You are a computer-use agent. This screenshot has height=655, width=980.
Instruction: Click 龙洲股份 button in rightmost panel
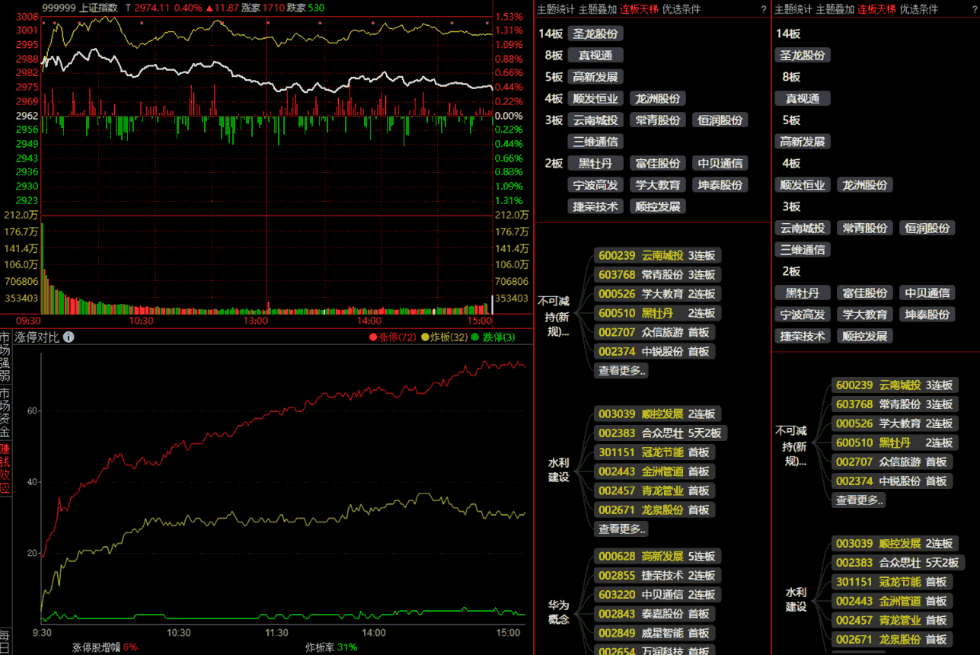coord(865,184)
